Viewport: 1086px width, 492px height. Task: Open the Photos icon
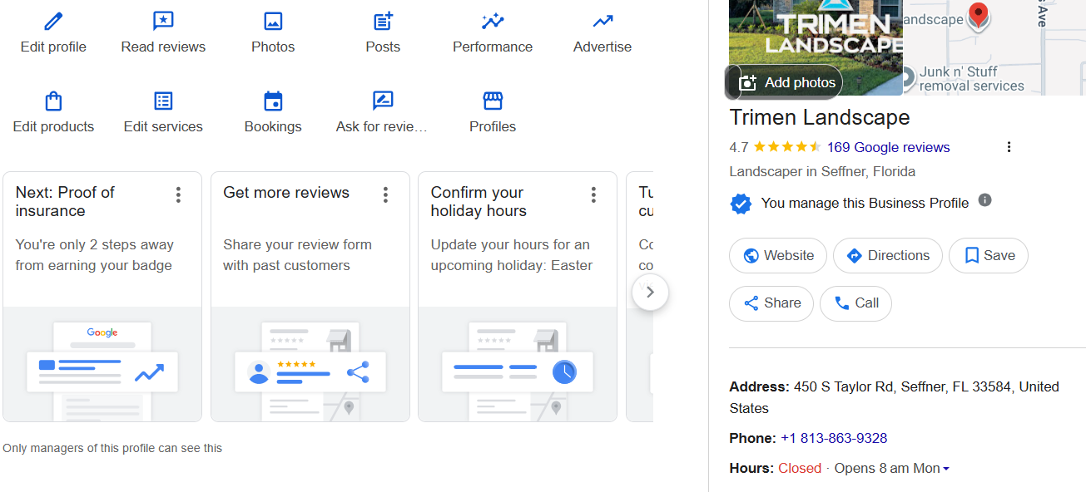click(x=273, y=21)
